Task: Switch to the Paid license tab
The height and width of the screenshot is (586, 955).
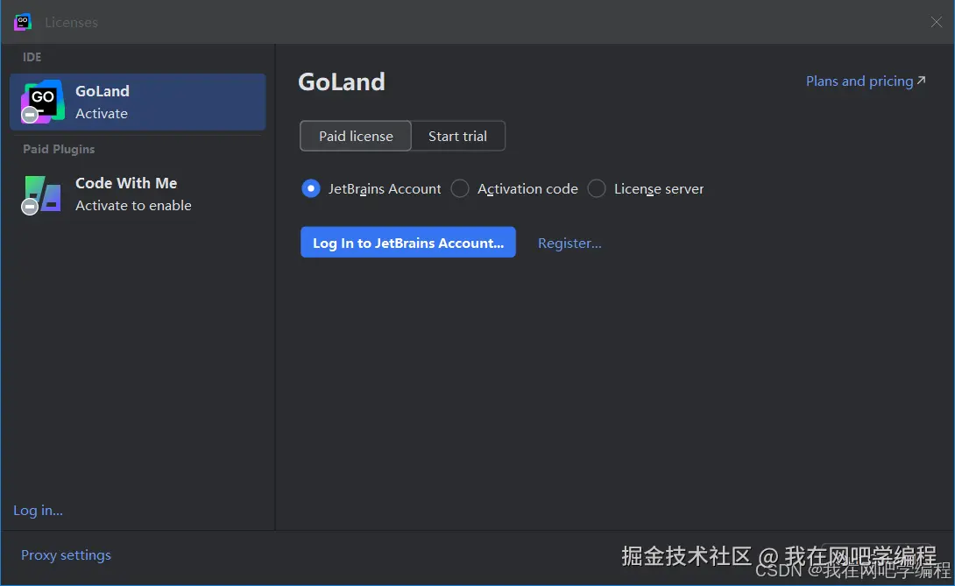Action: tap(356, 136)
